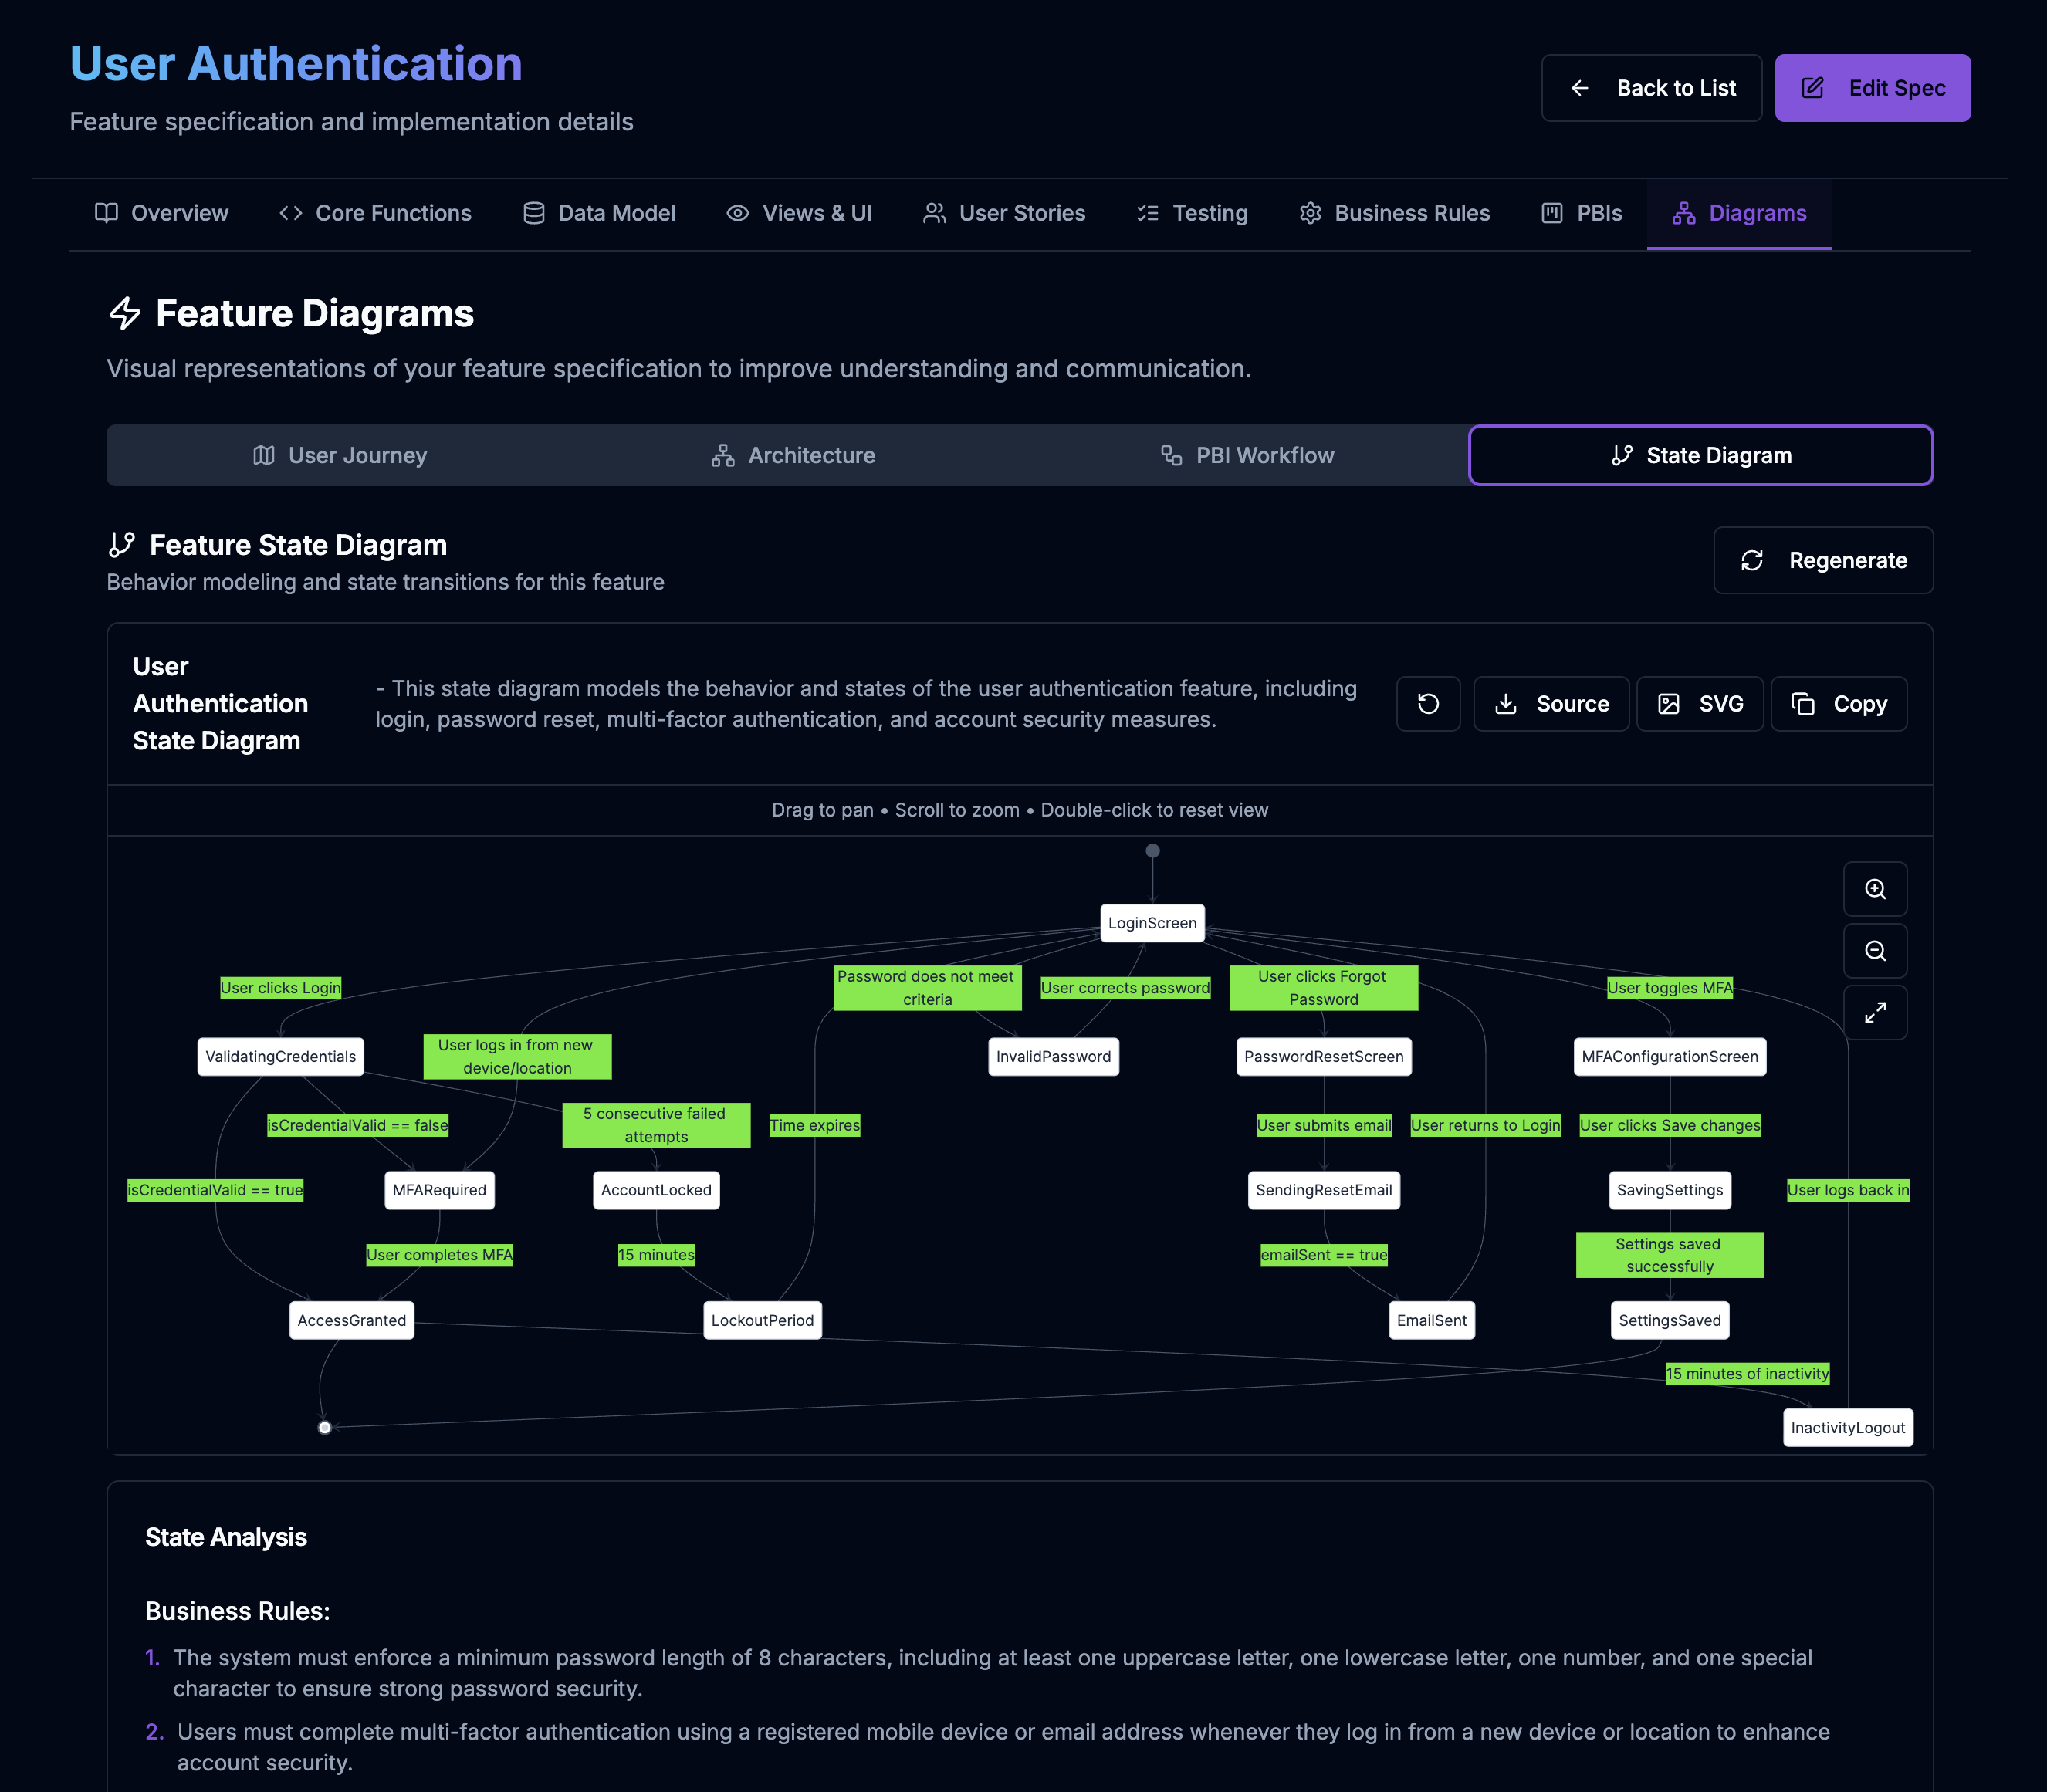Copy the diagram to clipboard
Screen dimensions: 2047x1792
1838,704
